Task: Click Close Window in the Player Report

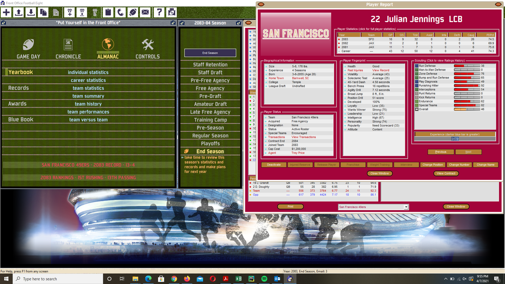Action: pyautogui.click(x=380, y=174)
